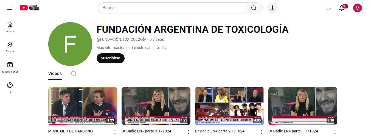Screen dimensions: 371x136
Task: Click the MONOXIDO DE CARBONO title
Action: tap(71, 131)
